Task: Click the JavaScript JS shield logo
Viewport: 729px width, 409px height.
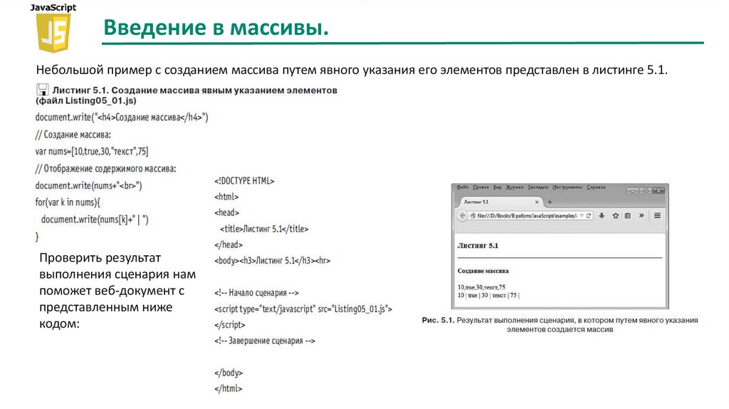Action: (53, 32)
